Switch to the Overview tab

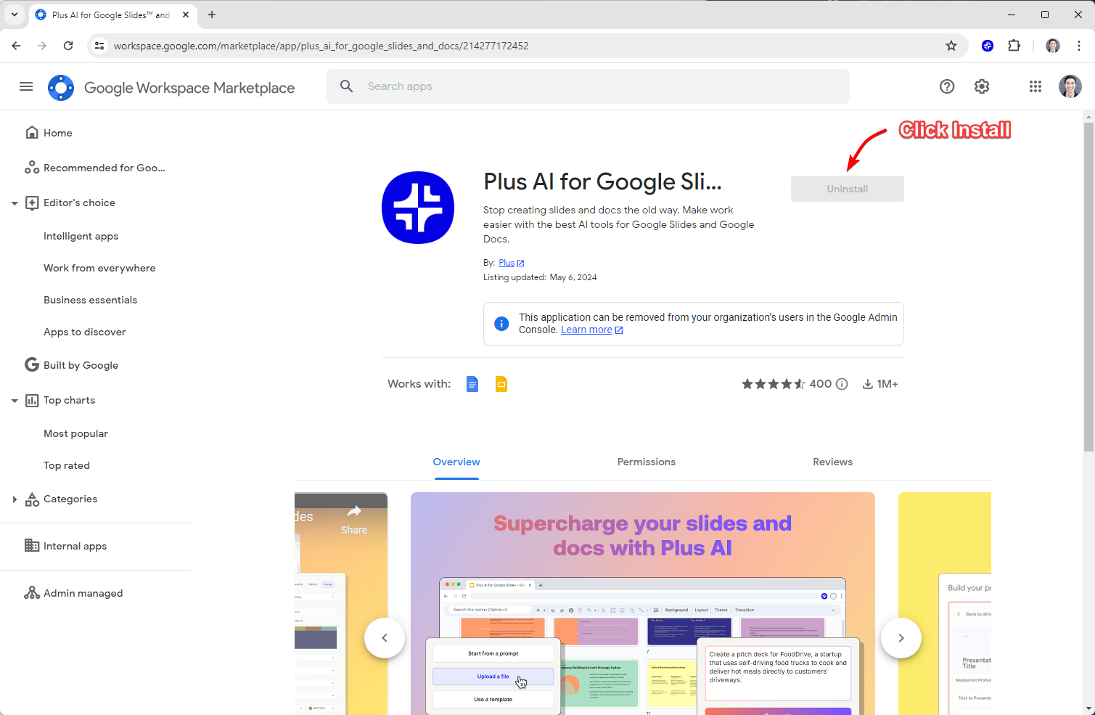point(456,462)
